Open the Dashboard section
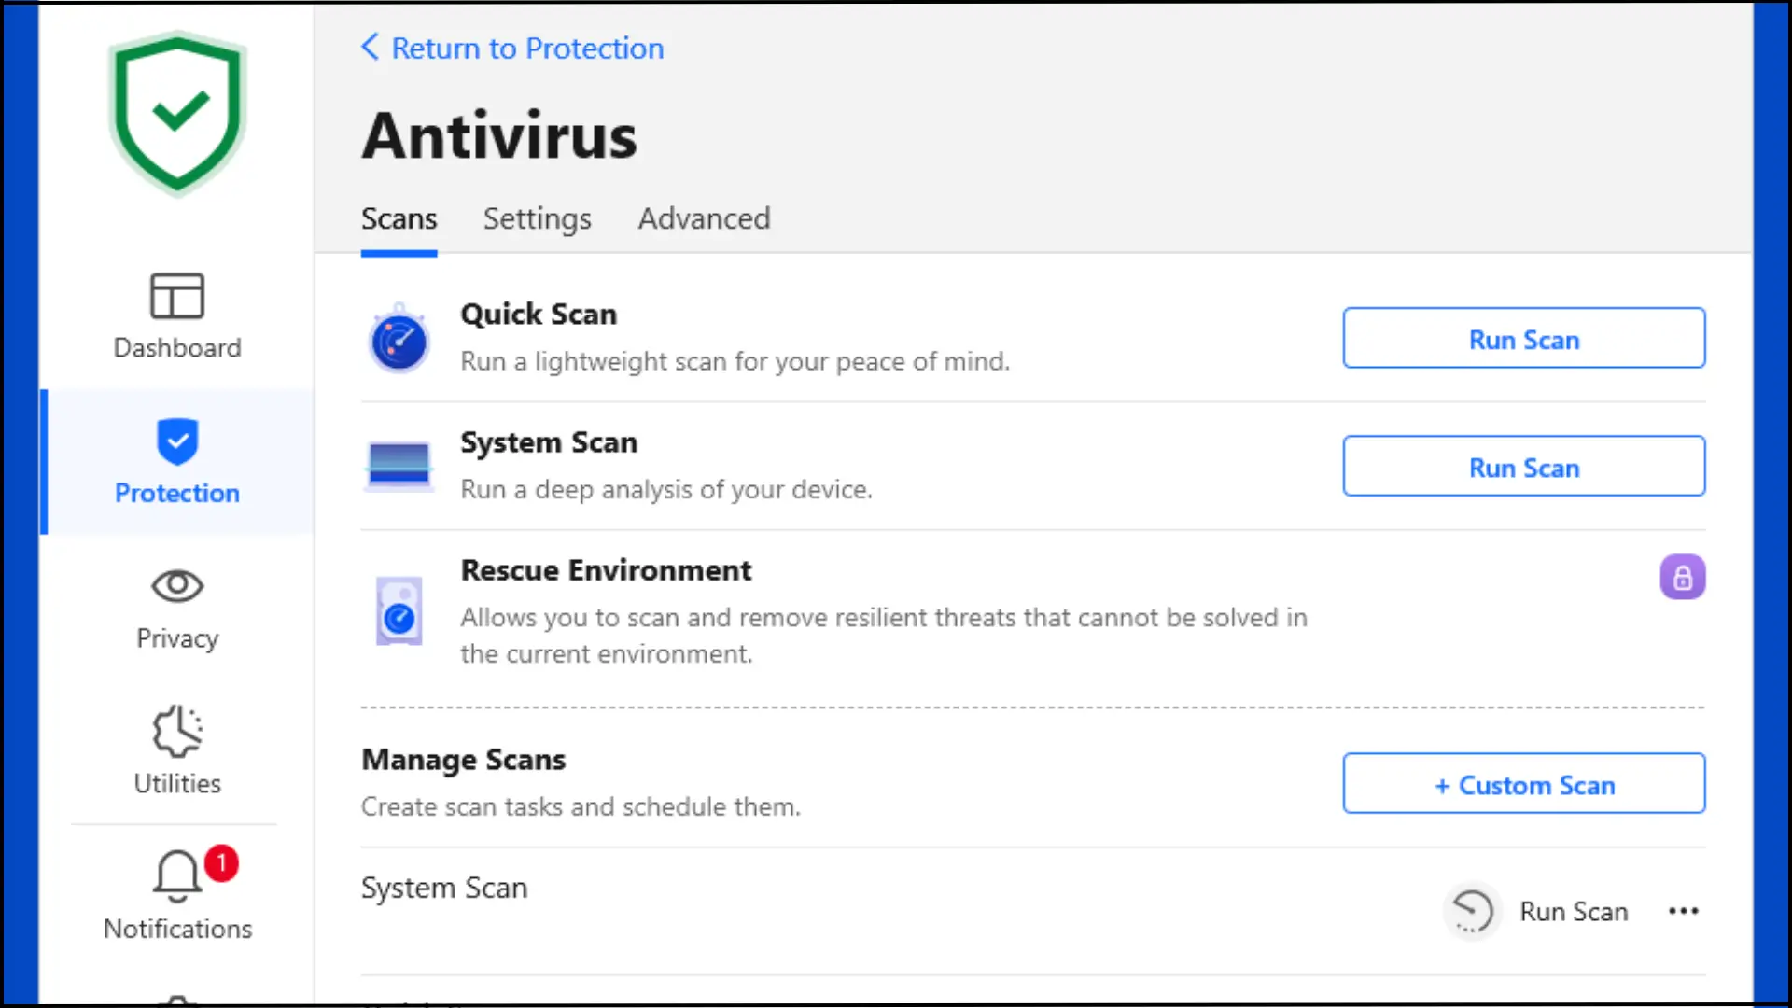This screenshot has width=1792, height=1008. click(x=177, y=316)
